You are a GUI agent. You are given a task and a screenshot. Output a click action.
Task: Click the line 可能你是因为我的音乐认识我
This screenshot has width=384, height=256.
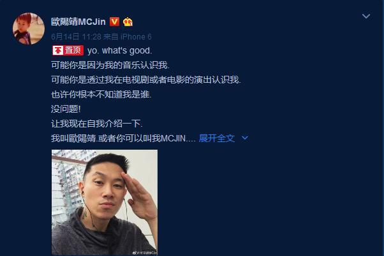(x=110, y=65)
